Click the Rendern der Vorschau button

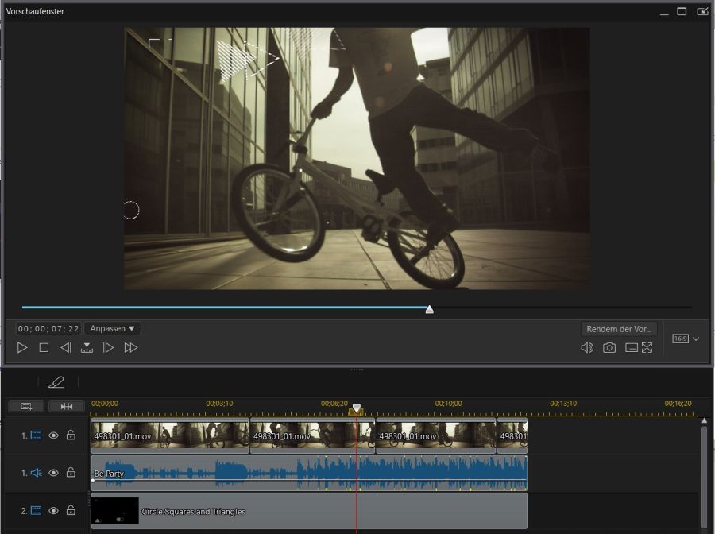pyautogui.click(x=620, y=328)
